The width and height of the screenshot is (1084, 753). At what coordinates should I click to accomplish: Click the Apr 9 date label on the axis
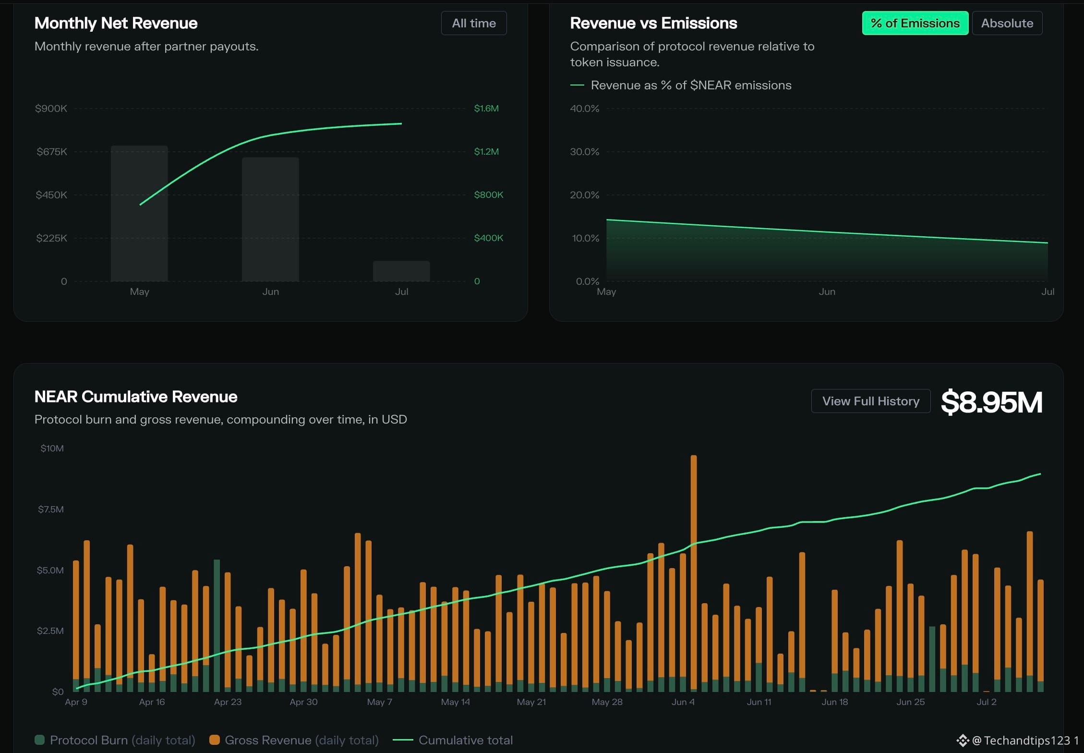(x=76, y=702)
